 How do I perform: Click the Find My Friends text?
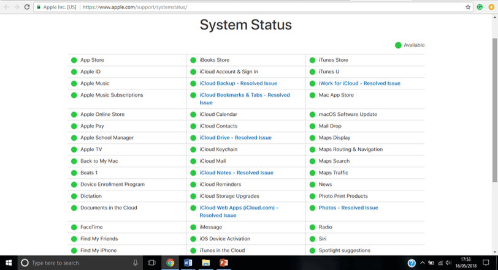point(99,239)
